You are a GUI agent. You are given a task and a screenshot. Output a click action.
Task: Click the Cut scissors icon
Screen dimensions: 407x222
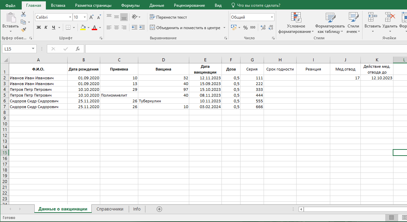click(24, 14)
